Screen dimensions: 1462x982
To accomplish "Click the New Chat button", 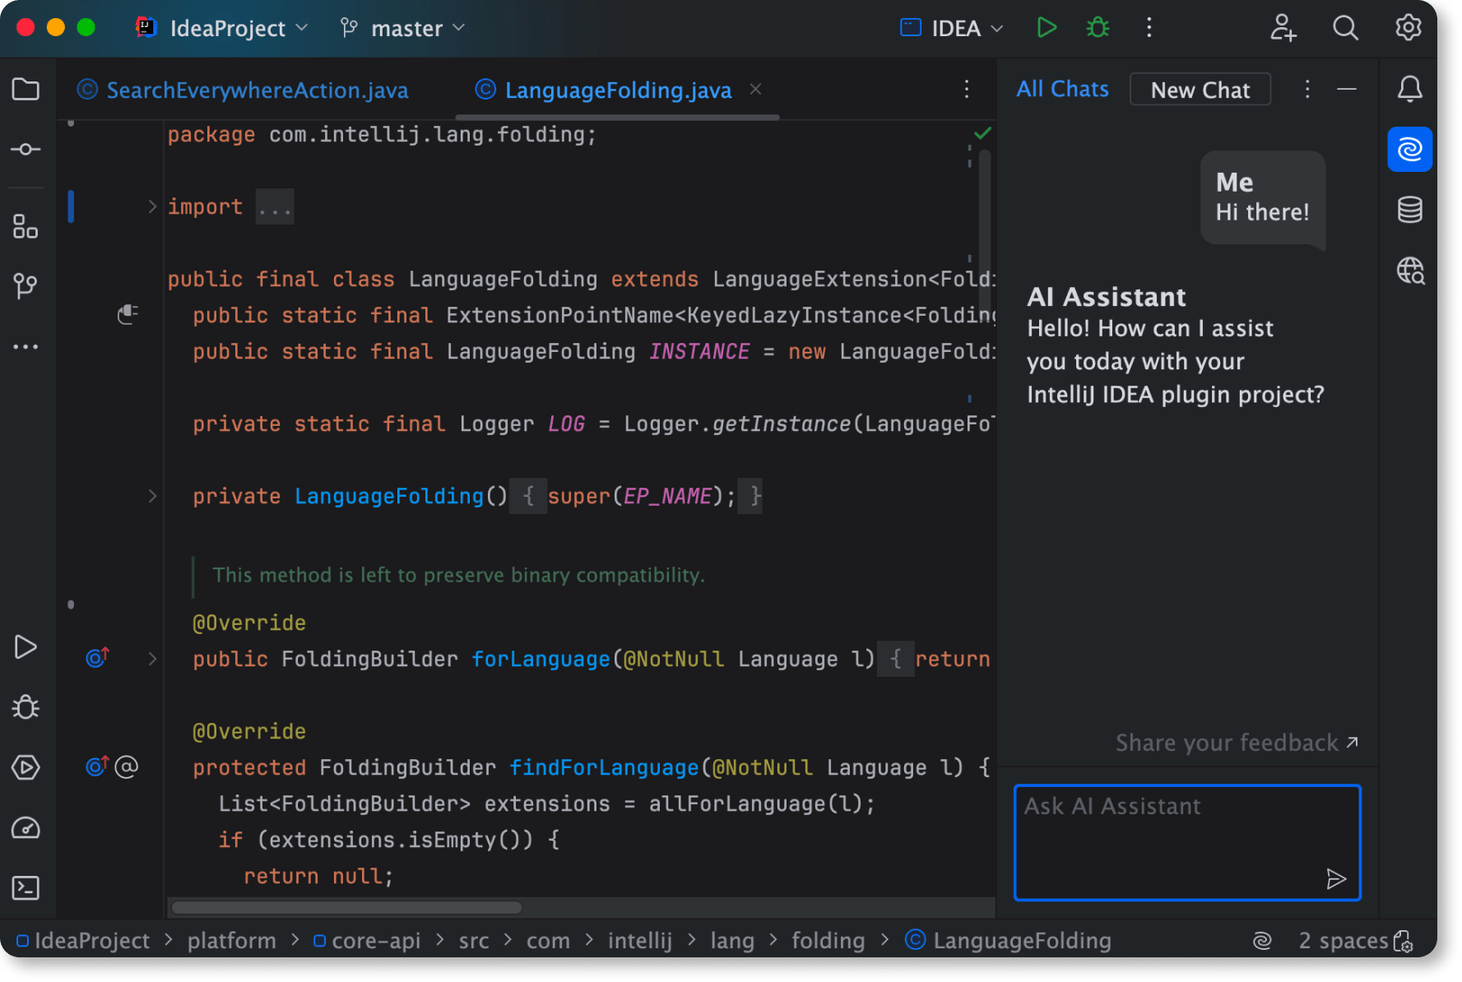I will tap(1199, 90).
